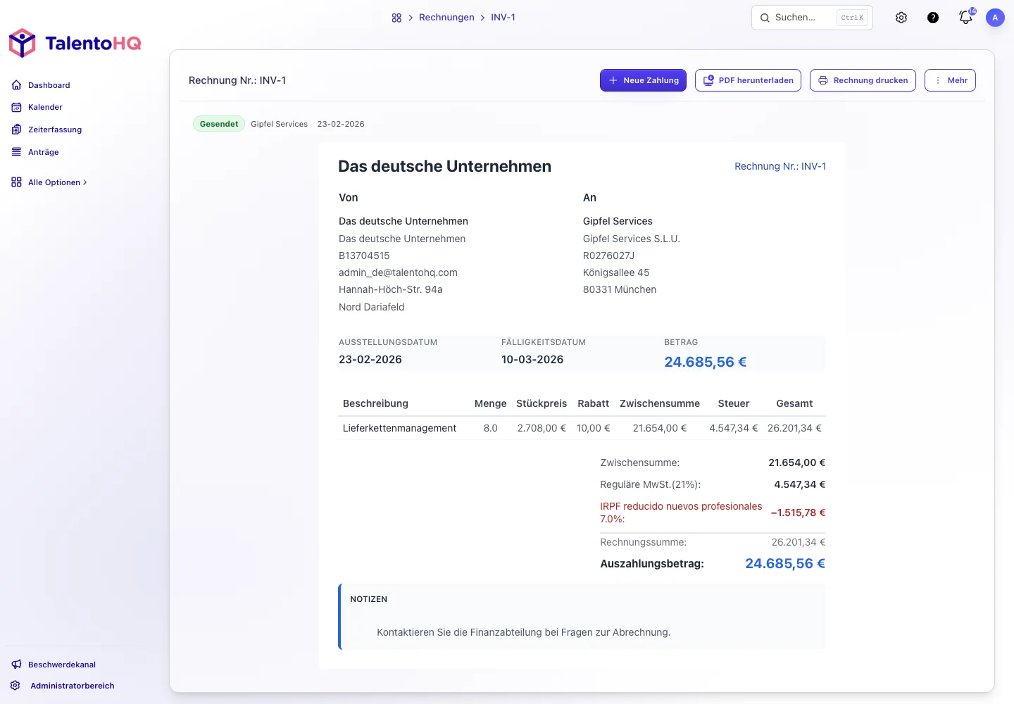This screenshot has width=1014, height=704.
Task: Click Fälligkeitsdatum value 10-03-2026
Action: 532,359
